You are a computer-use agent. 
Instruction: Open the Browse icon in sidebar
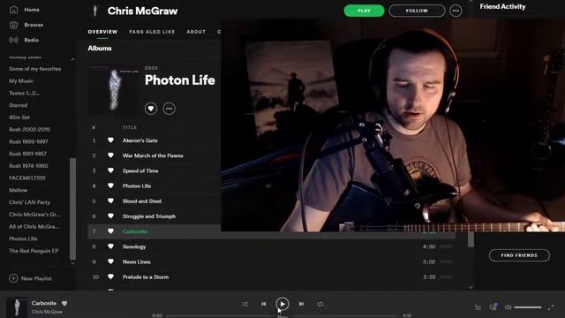(x=14, y=25)
